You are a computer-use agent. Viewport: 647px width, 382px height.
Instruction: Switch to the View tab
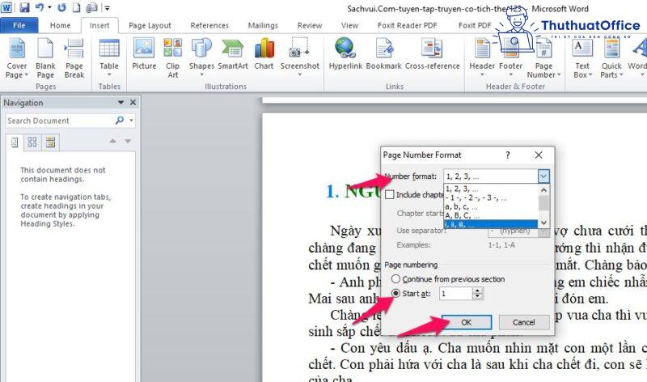349,25
